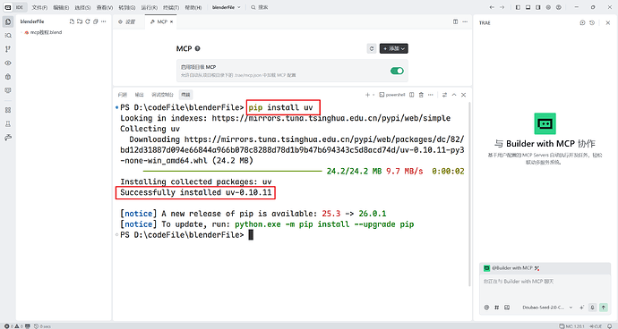Click the monitor-face icon in the activity bar
The width and height of the screenshot is (618, 329).
8,90
